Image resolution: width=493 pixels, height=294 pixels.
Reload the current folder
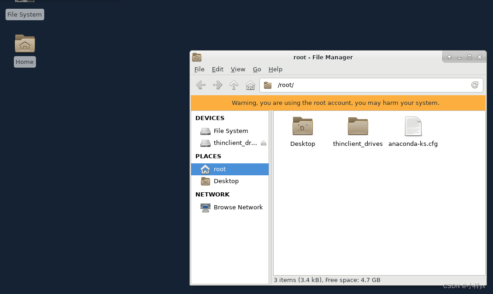pyautogui.click(x=475, y=85)
